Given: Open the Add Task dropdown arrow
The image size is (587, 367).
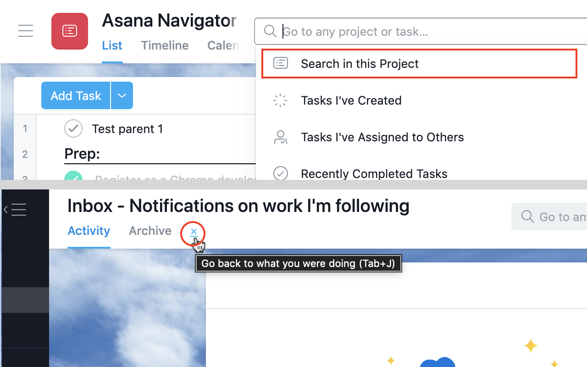Looking at the screenshot, I should coord(122,95).
